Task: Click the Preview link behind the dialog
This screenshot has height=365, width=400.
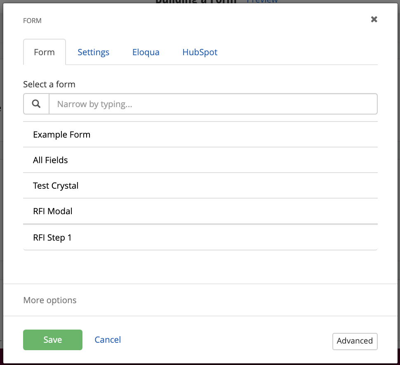Action: point(262,1)
